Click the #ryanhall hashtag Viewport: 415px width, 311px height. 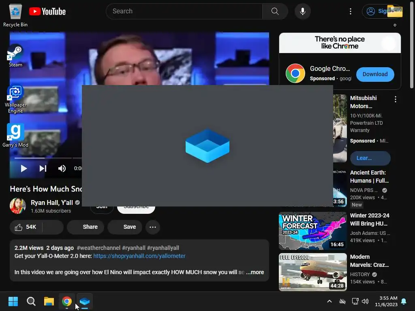(x=134, y=248)
